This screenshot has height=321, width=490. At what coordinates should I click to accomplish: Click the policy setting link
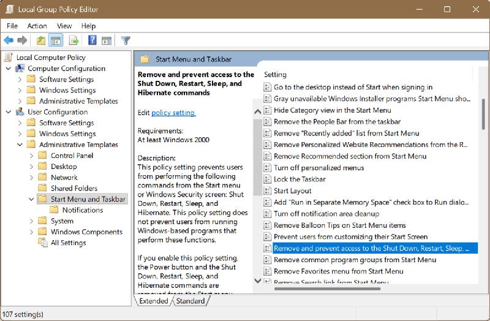coord(173,113)
